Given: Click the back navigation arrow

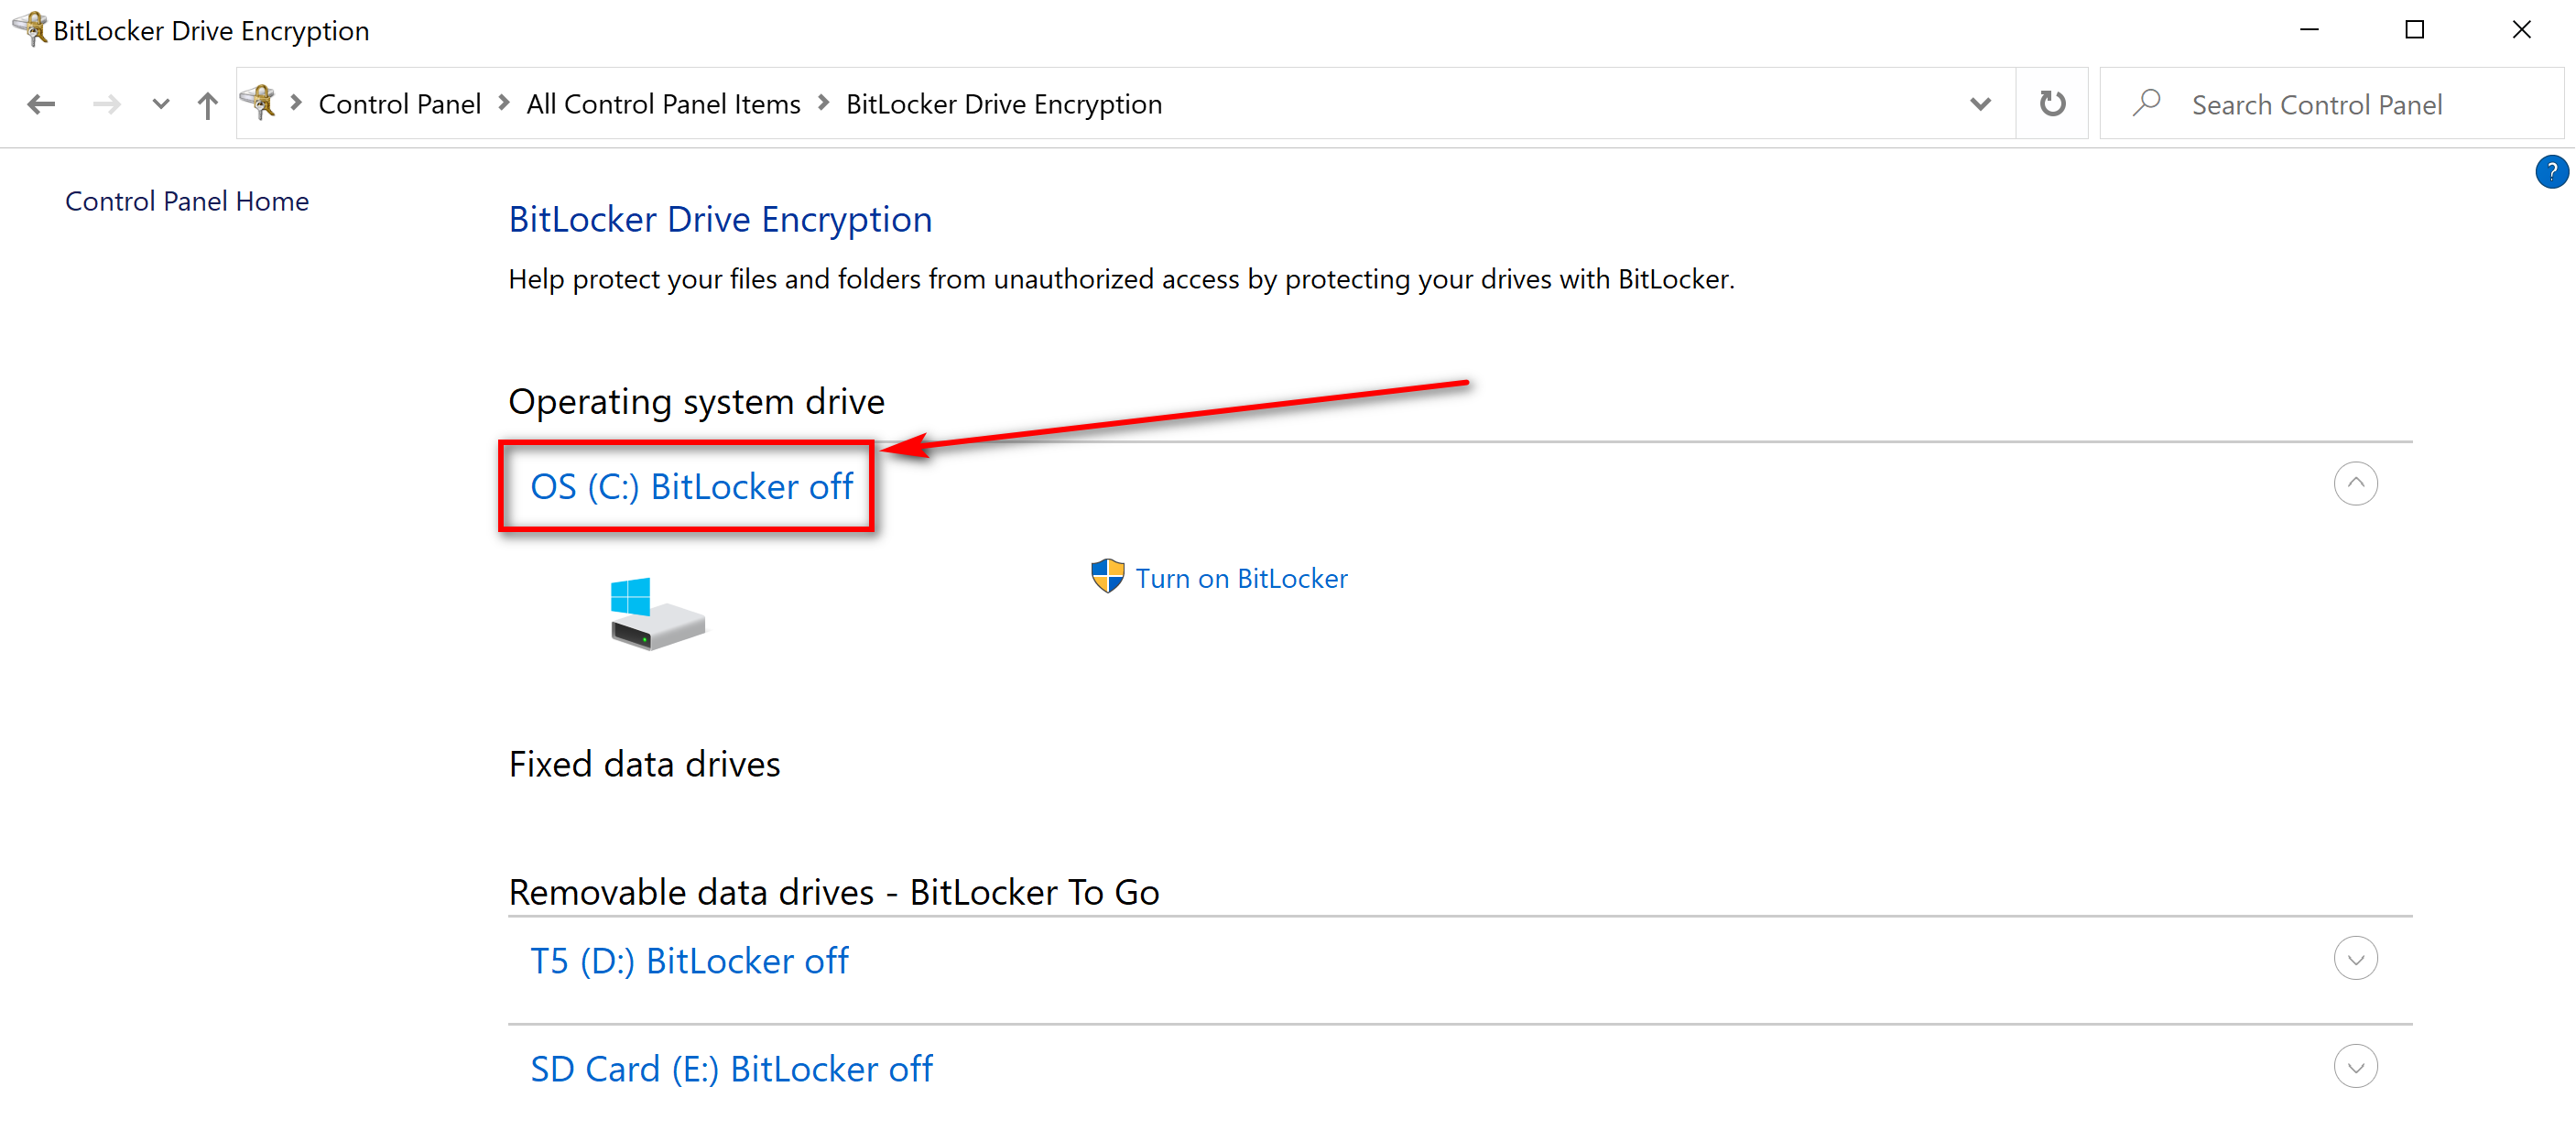Looking at the screenshot, I should tap(41, 104).
